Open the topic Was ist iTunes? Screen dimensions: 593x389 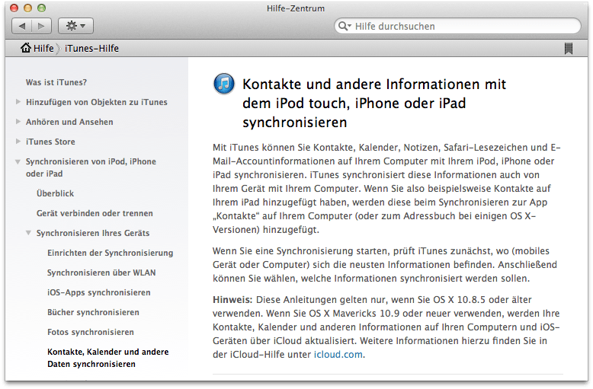56,82
